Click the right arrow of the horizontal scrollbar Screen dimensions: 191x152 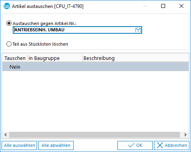[x=185, y=135]
